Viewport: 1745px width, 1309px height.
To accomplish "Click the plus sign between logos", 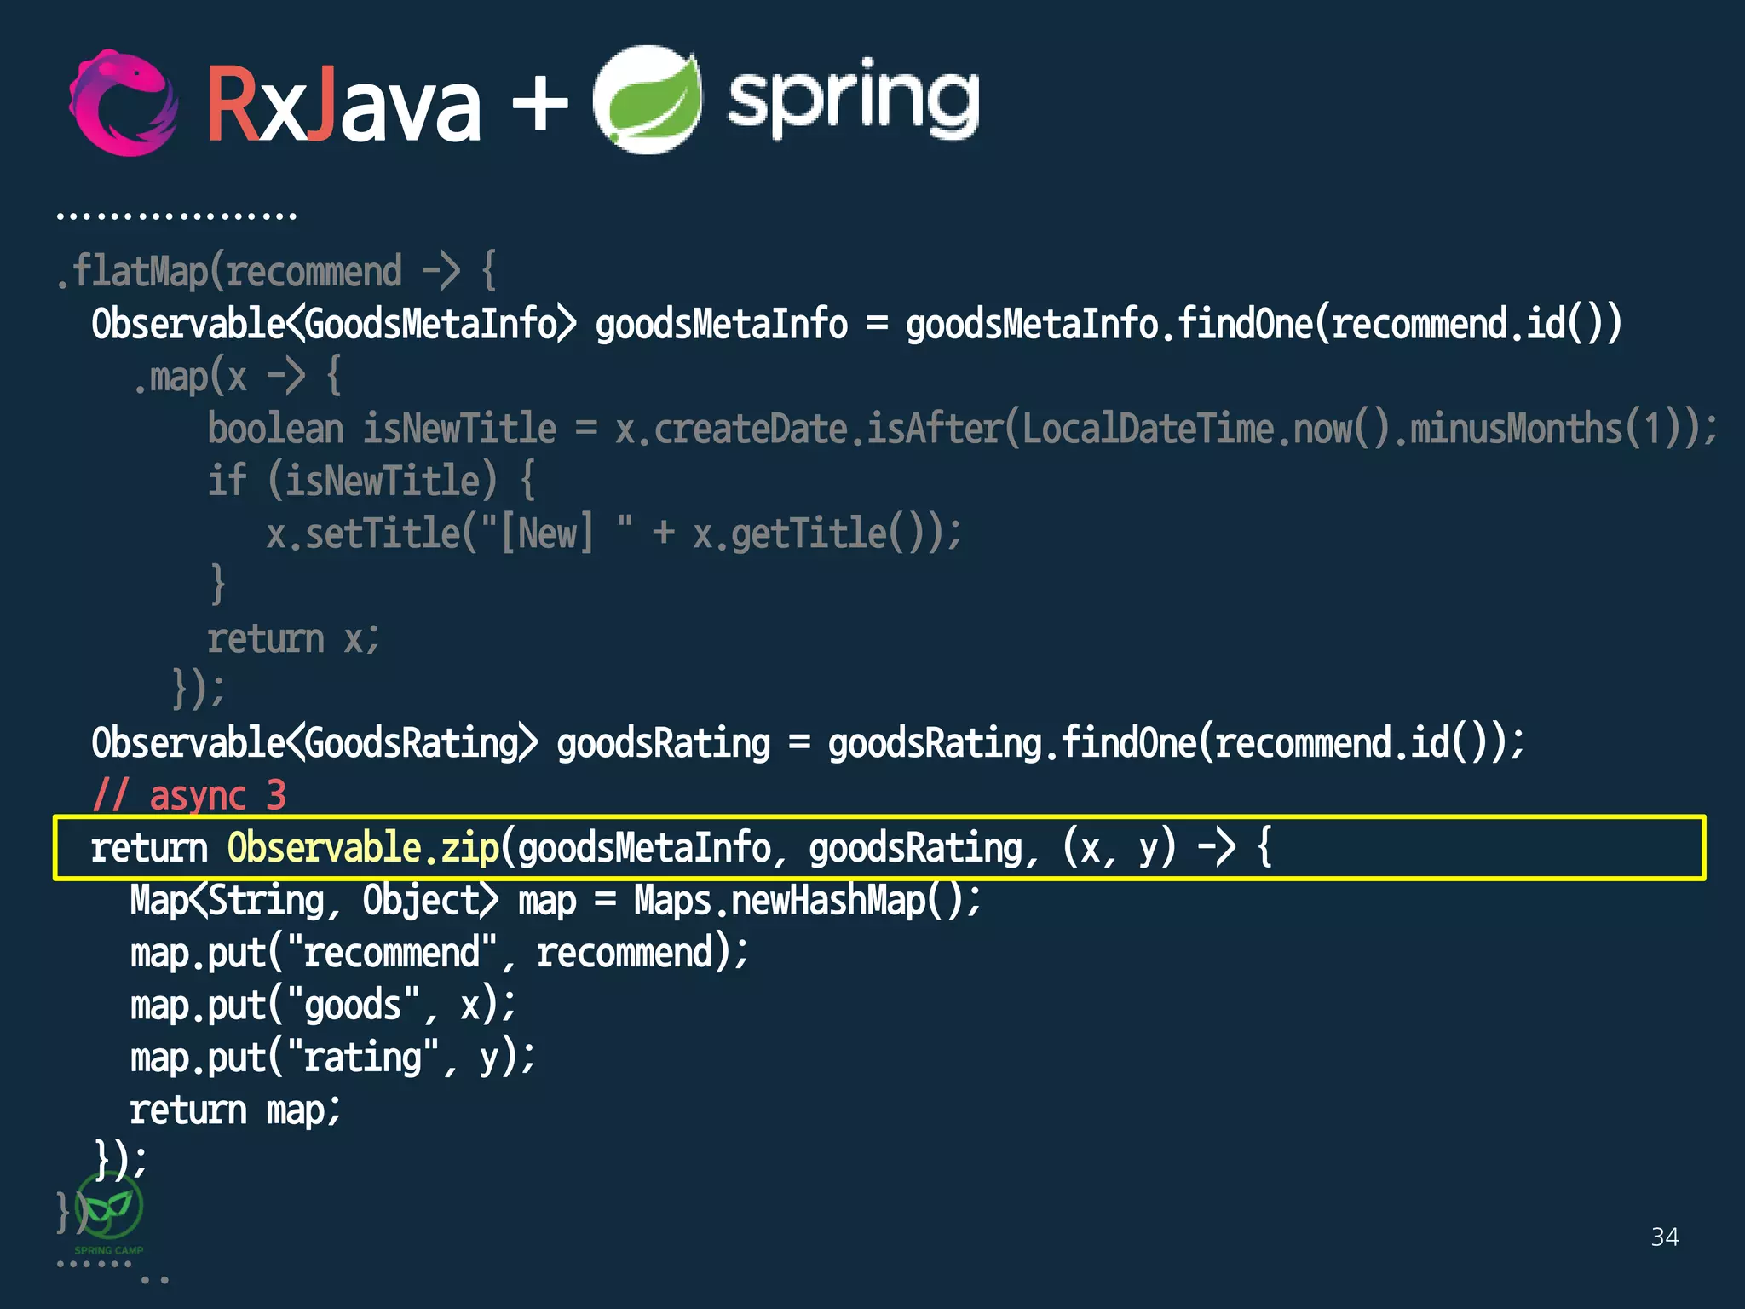I will point(539,105).
